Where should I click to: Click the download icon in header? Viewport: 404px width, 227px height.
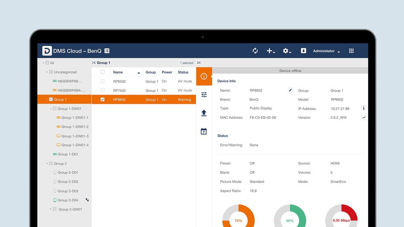pyautogui.click(x=303, y=51)
